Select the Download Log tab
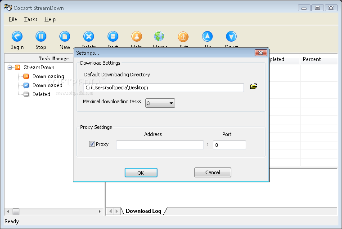Screen dimensions: 342x229 (144, 211)
